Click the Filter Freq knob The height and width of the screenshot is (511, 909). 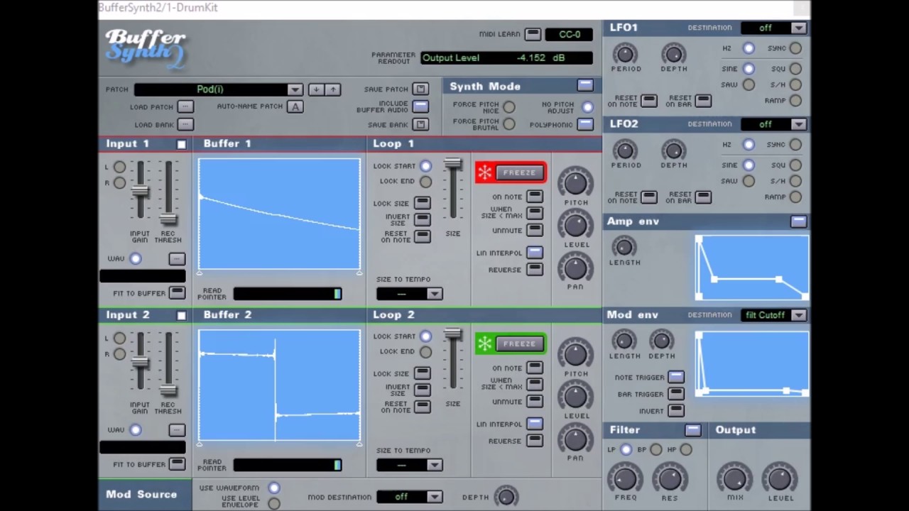[625, 478]
